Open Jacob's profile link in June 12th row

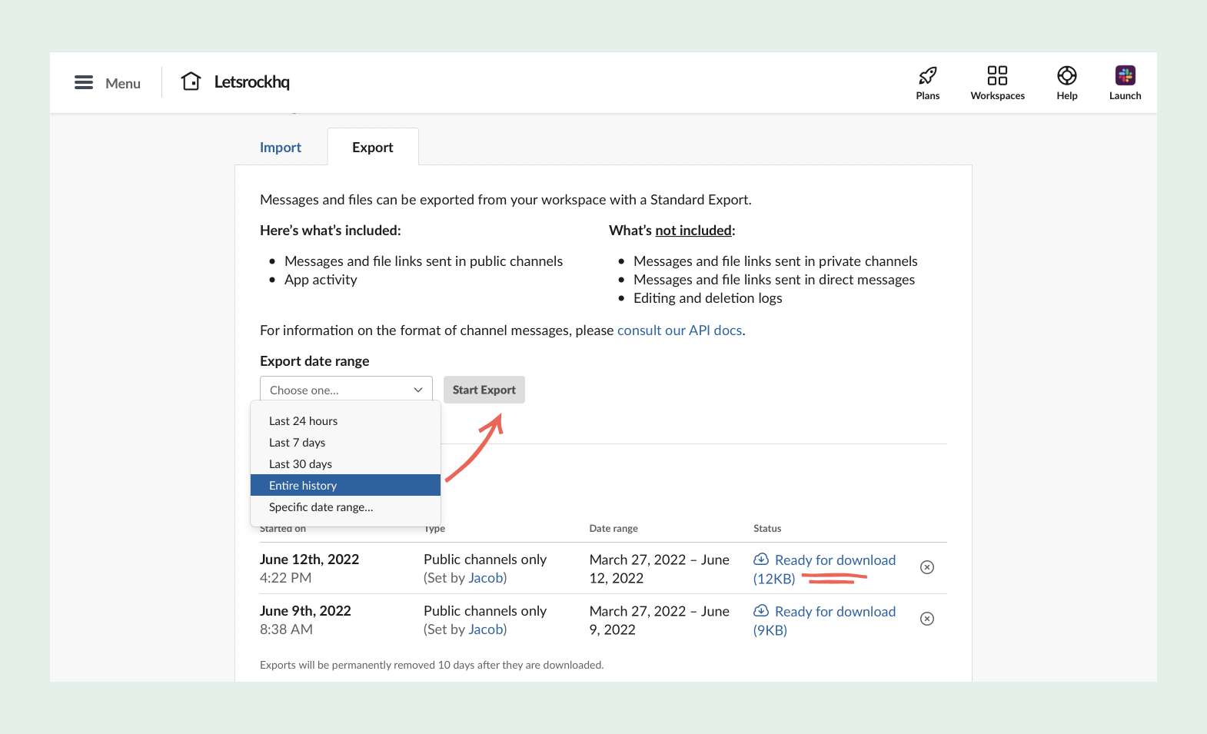[x=485, y=578]
